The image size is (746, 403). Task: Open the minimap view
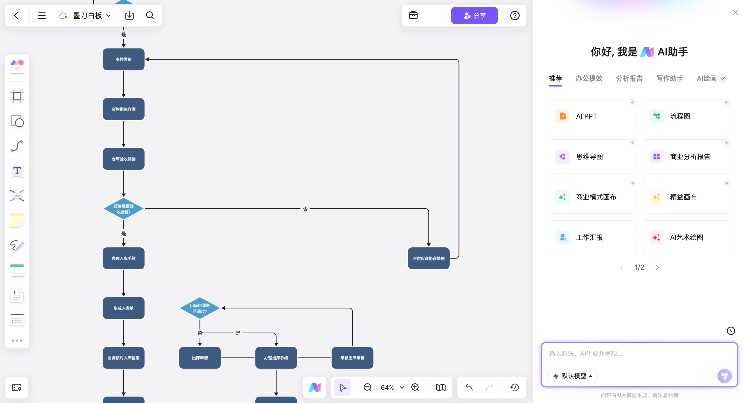tap(440, 387)
